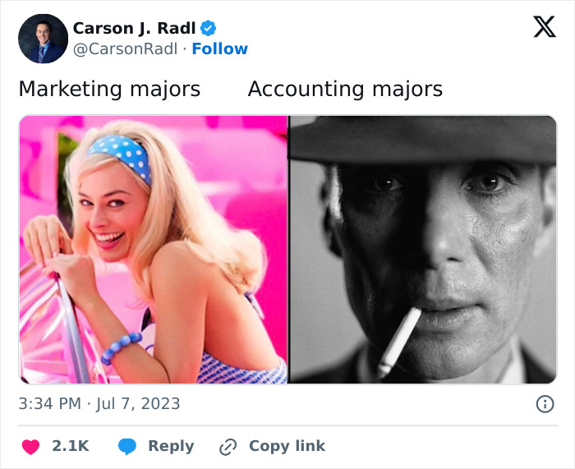Click the cigarette in the right photo

click(x=399, y=342)
